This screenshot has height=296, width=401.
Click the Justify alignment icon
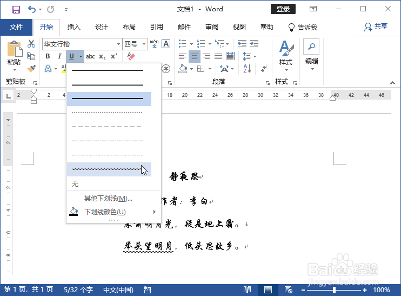[x=218, y=56]
